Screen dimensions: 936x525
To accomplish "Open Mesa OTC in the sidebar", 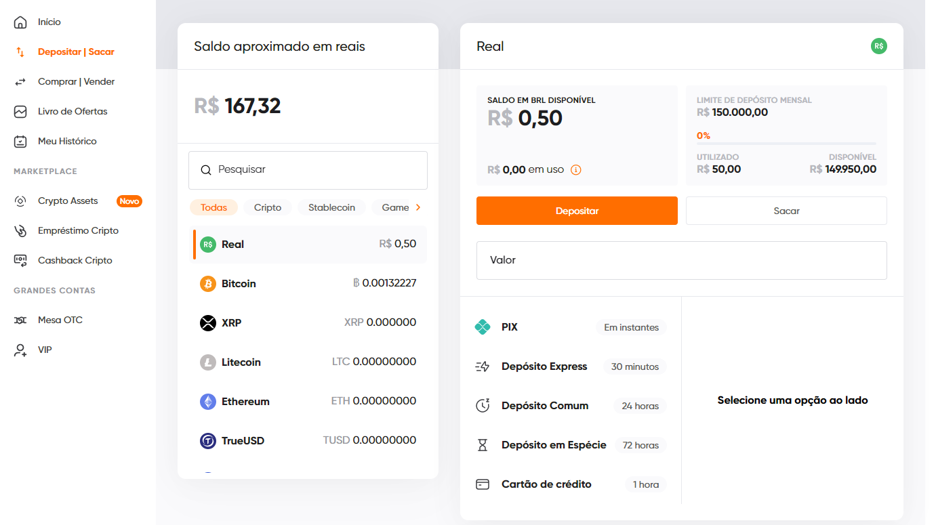I will [x=60, y=320].
